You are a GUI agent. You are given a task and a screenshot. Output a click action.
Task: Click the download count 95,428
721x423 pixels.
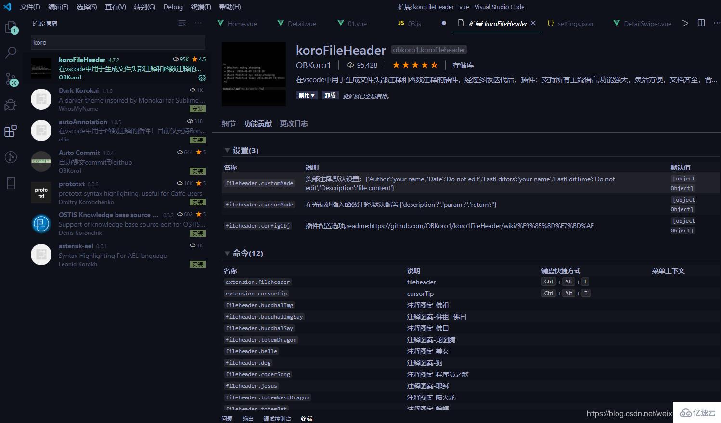[362, 65]
